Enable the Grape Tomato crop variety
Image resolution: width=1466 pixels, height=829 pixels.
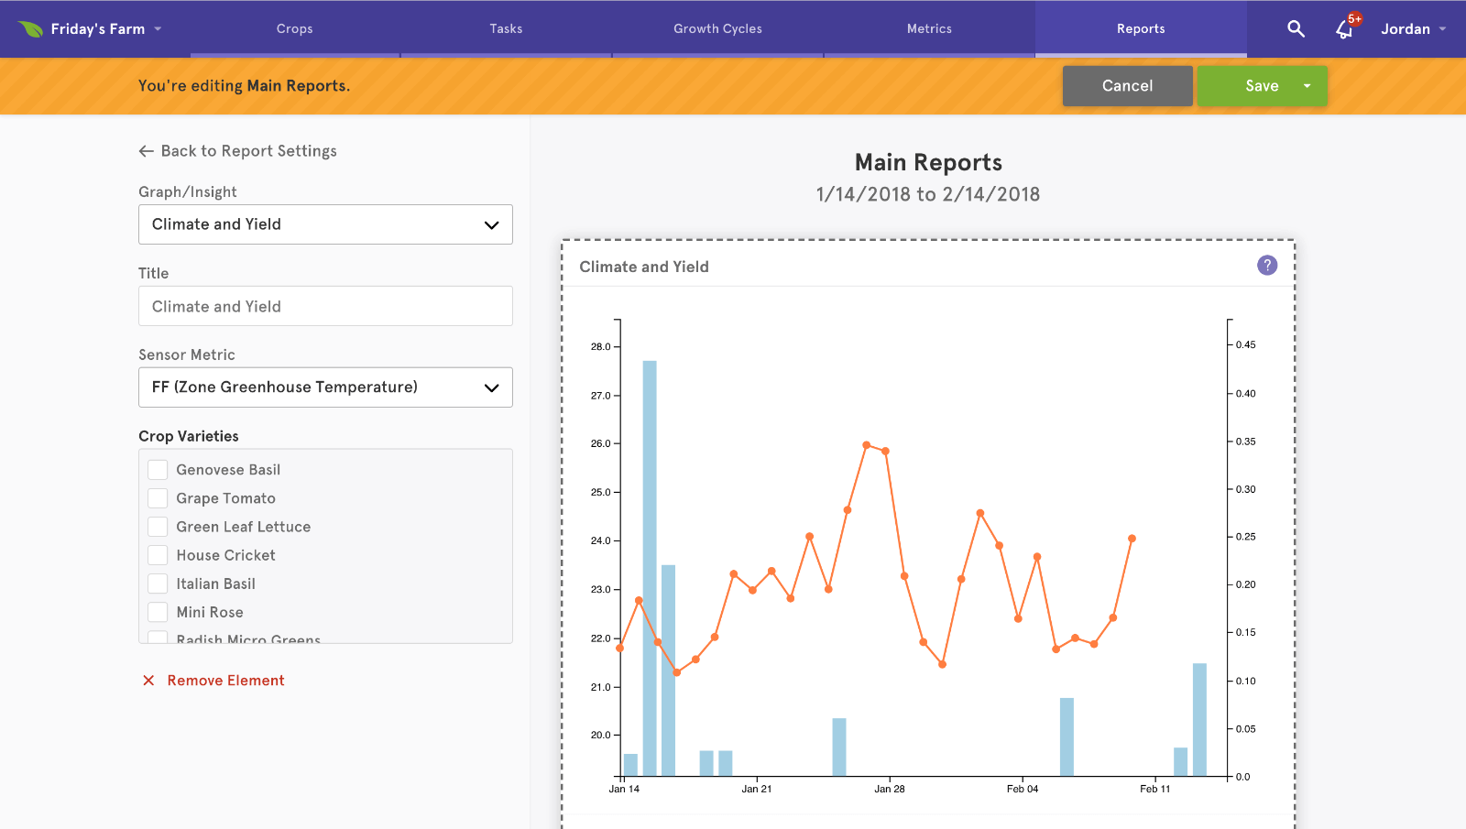(x=159, y=498)
